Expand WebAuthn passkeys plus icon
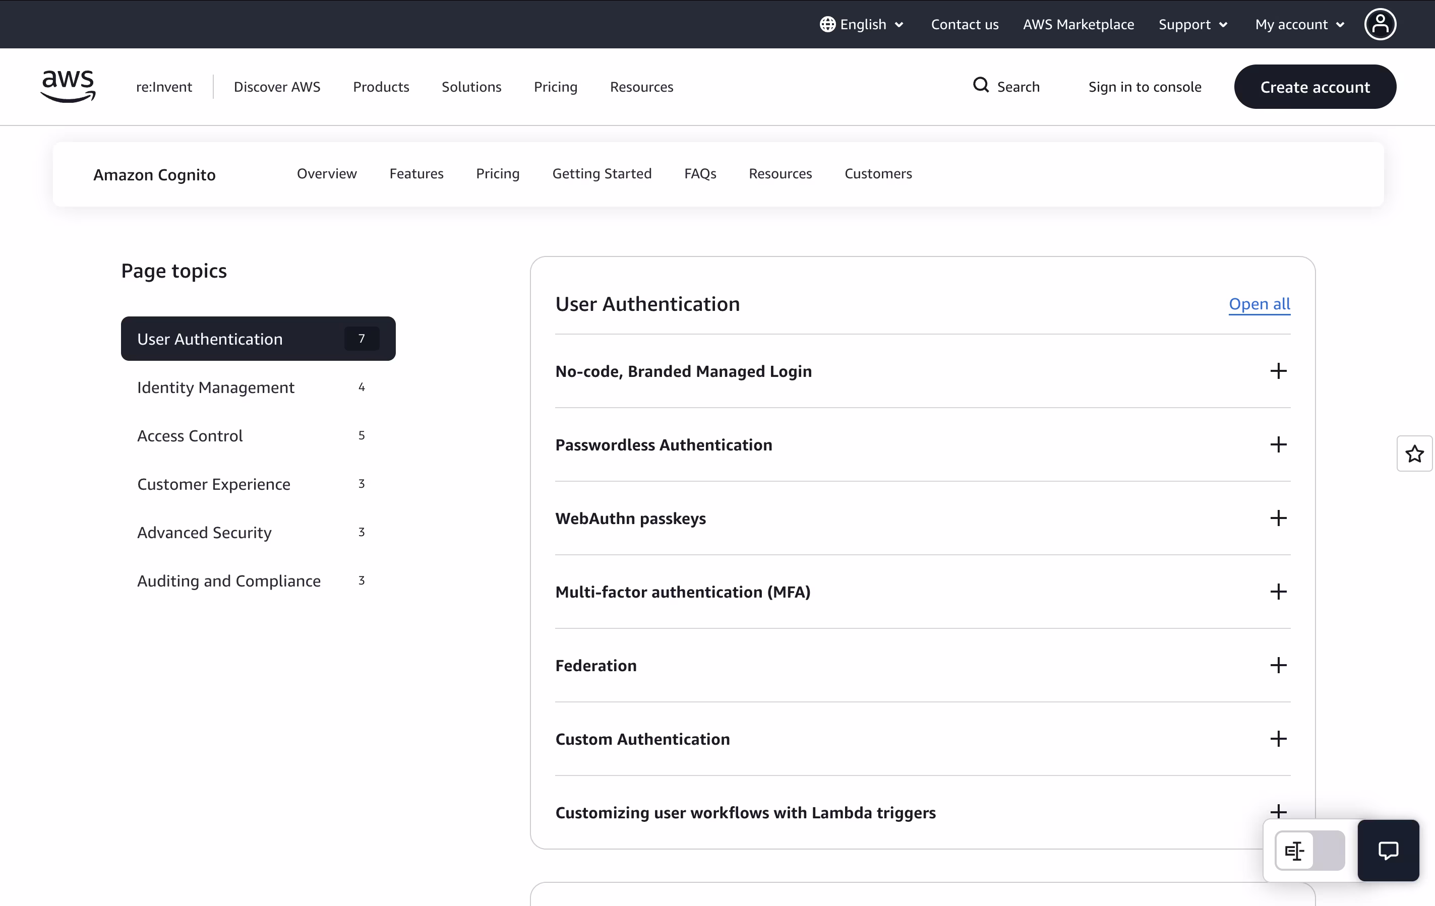The image size is (1435, 906). (x=1278, y=518)
